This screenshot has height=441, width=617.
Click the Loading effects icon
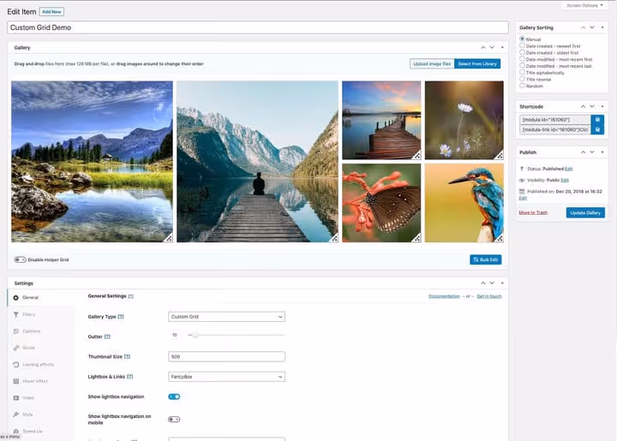pos(16,364)
